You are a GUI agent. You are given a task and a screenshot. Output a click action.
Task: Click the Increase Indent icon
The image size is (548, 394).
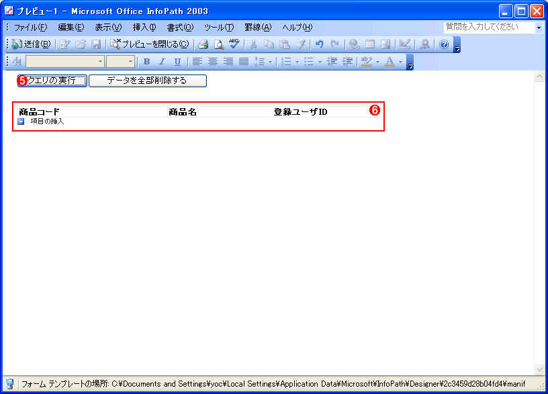(x=347, y=62)
